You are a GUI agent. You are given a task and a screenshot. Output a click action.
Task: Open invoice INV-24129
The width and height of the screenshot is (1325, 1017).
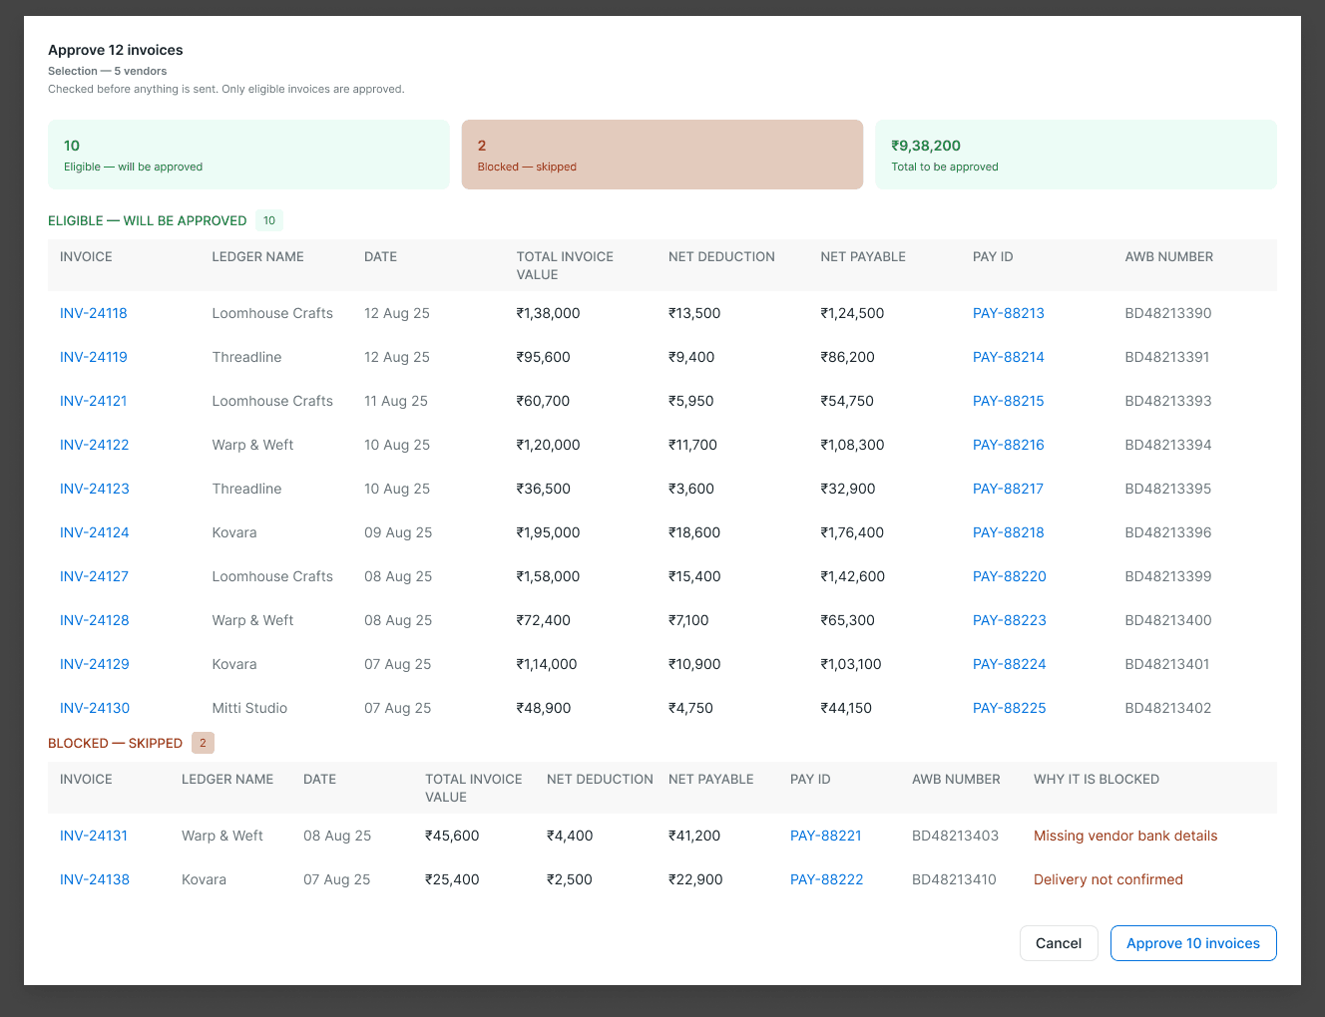click(x=95, y=664)
